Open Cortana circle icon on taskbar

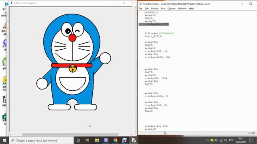tap(78, 140)
